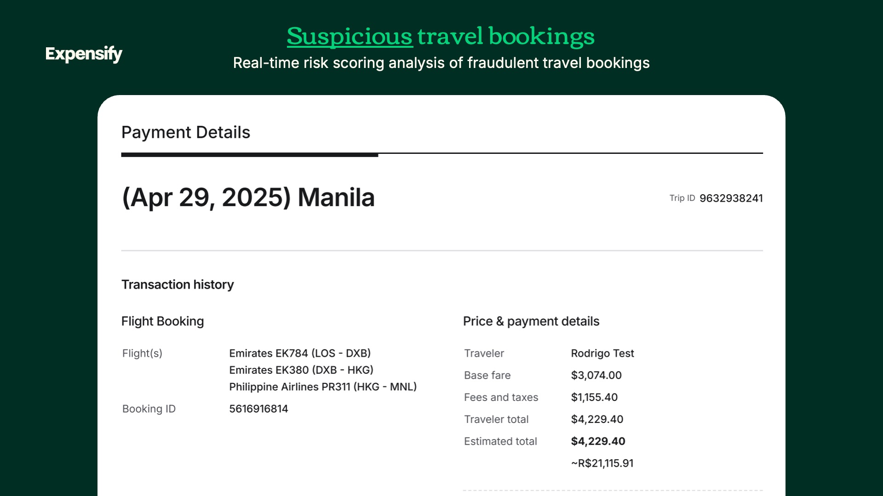Click the bold Estimated total amount
Viewport: 883px width, 496px height.
pos(598,441)
